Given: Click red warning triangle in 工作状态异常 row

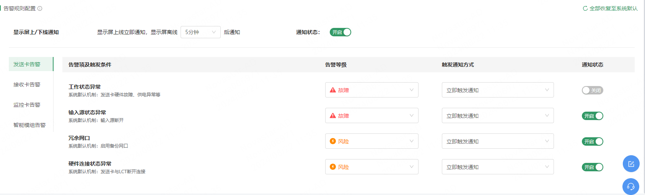Looking at the screenshot, I should click(x=333, y=90).
